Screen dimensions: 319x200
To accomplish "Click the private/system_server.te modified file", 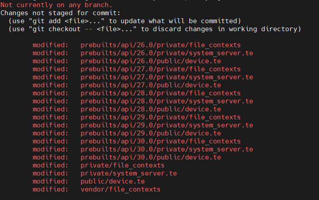I will click(x=129, y=173).
